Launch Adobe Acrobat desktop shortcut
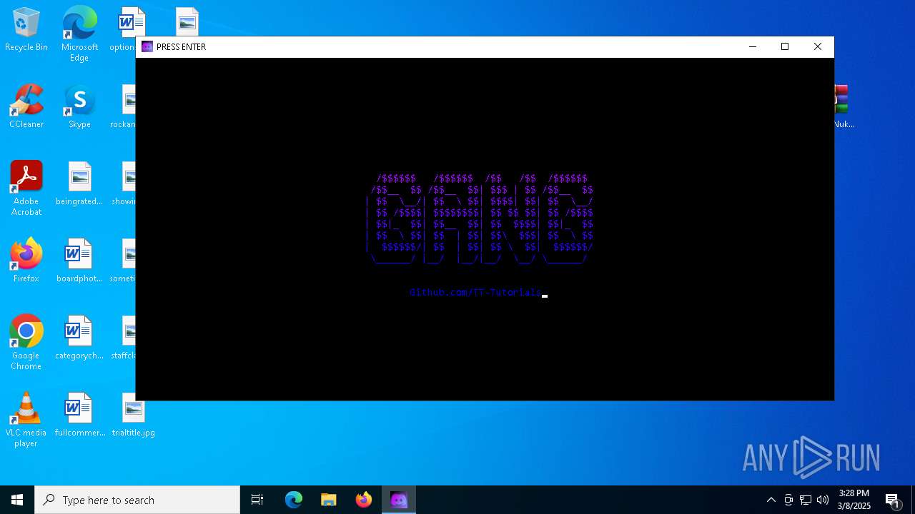The width and height of the screenshot is (915, 514). (x=26, y=188)
